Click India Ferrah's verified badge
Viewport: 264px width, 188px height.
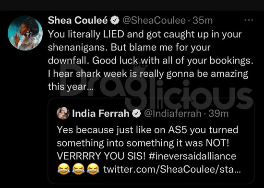[136, 113]
